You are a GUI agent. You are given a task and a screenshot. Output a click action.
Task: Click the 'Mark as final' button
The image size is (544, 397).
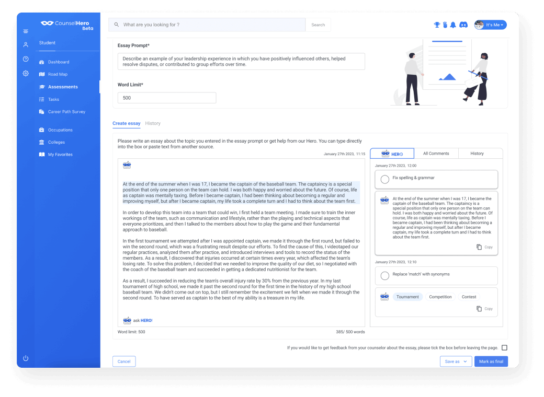point(491,361)
